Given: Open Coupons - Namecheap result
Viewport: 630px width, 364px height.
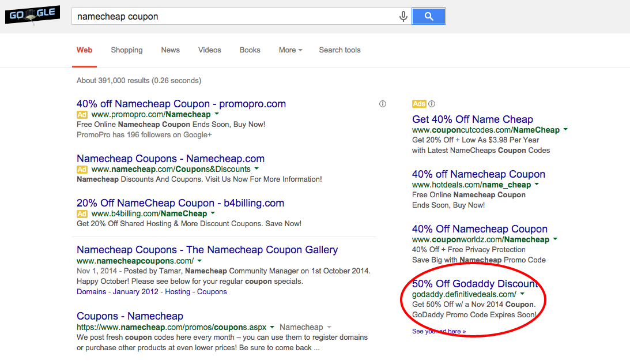Looking at the screenshot, I should (130, 316).
